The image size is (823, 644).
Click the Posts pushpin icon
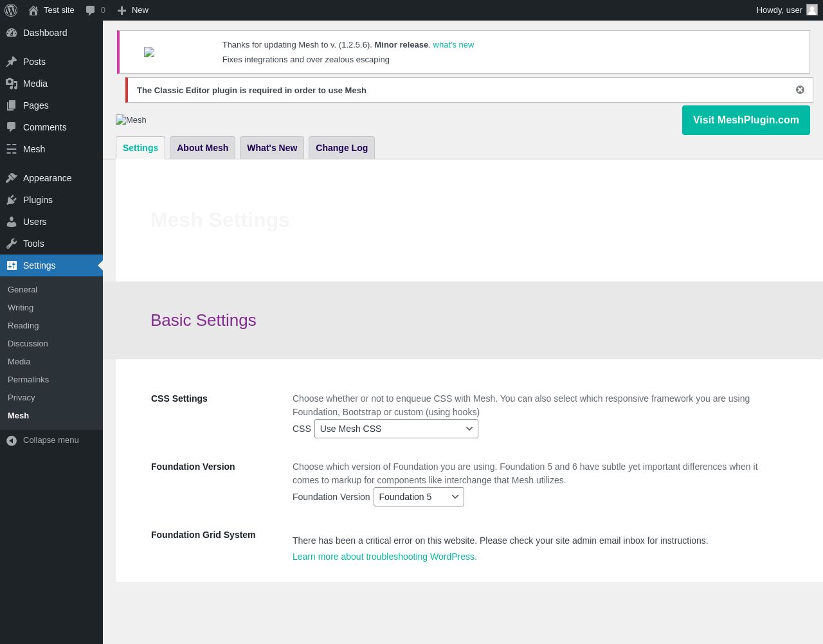tap(12, 62)
